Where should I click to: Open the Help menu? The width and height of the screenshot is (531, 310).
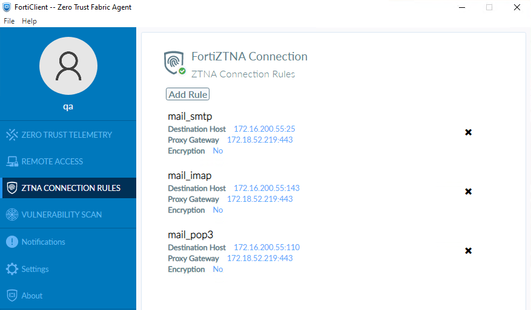pyautogui.click(x=29, y=21)
